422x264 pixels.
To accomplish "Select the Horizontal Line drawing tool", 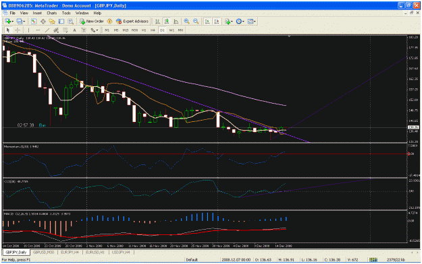I will click(x=38, y=30).
